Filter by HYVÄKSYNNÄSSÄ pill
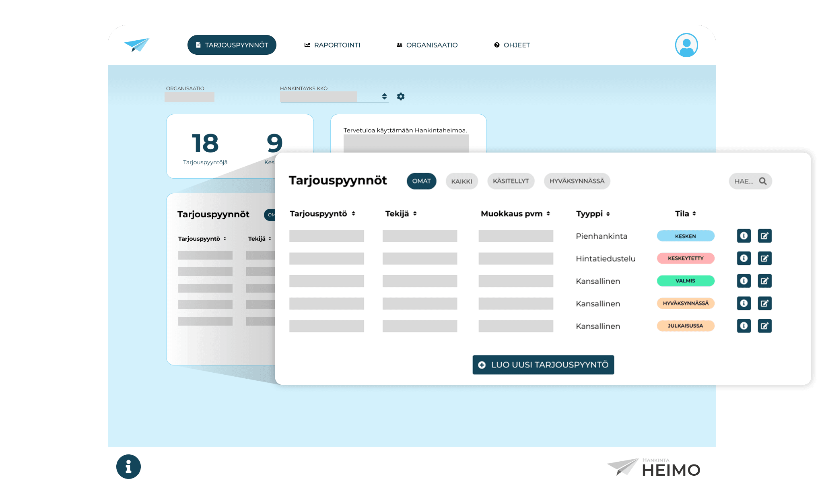Image resolution: width=824 pixels, height=487 pixels. tap(577, 181)
